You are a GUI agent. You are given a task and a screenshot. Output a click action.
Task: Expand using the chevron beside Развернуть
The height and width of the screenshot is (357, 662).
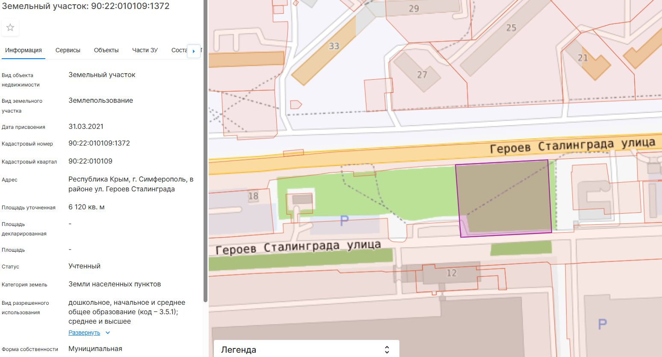[108, 333]
